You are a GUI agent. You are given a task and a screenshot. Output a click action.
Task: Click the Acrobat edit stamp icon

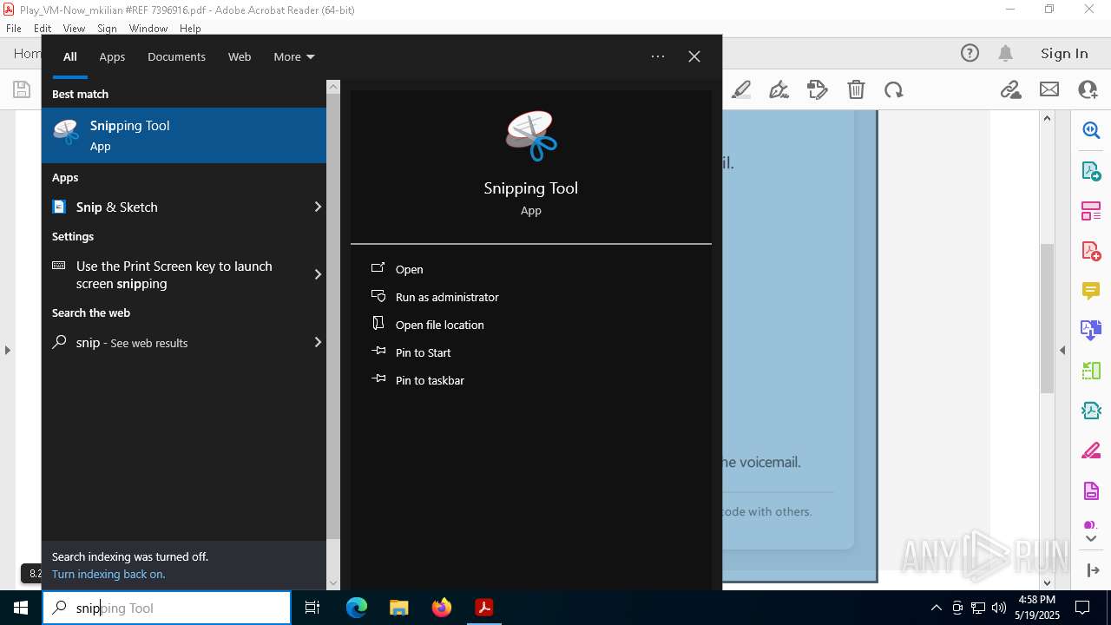coord(817,89)
